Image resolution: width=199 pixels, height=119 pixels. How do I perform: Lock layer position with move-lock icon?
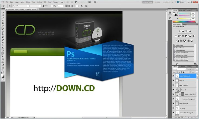182,72
